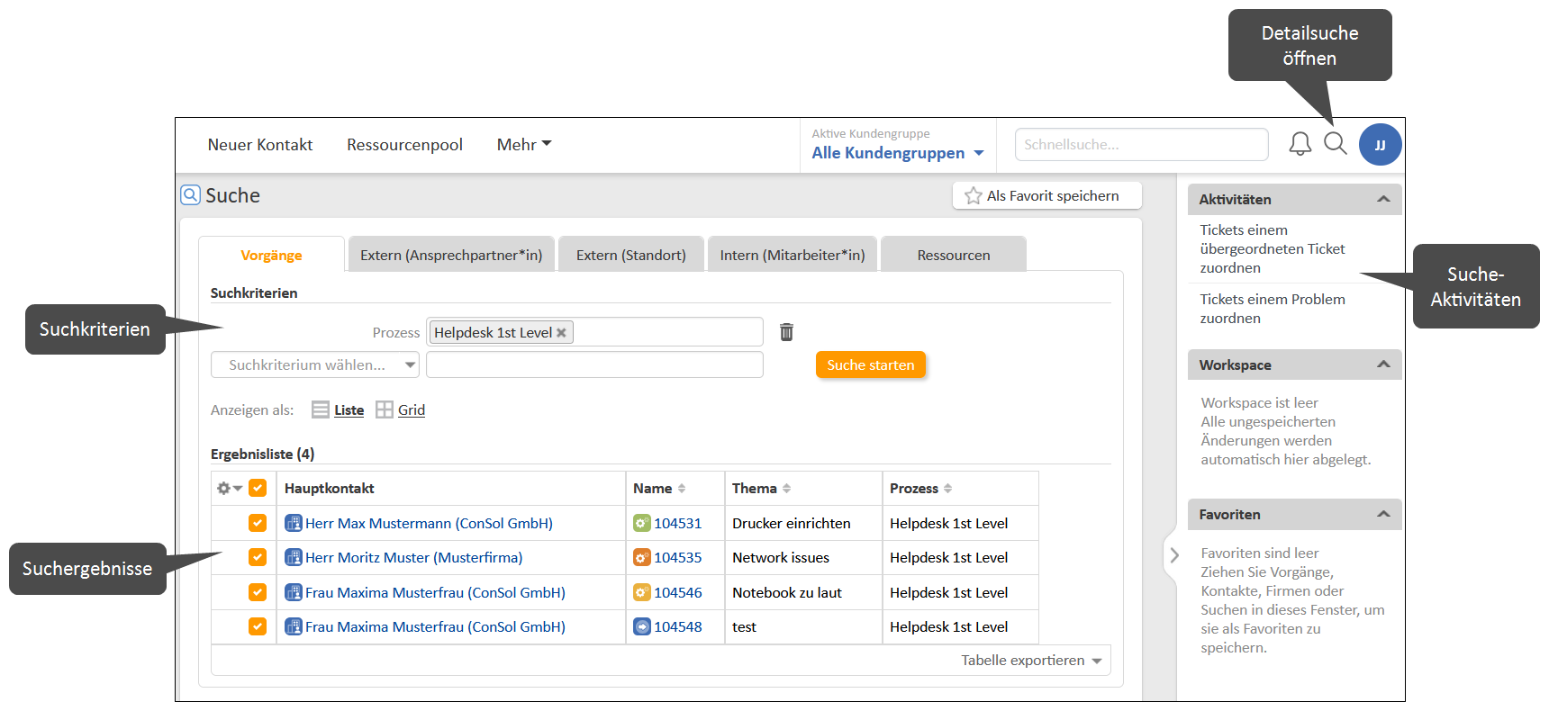This screenshot has height=702, width=1549.
Task: Open Ressourcenpool menu item
Action: pos(404,144)
